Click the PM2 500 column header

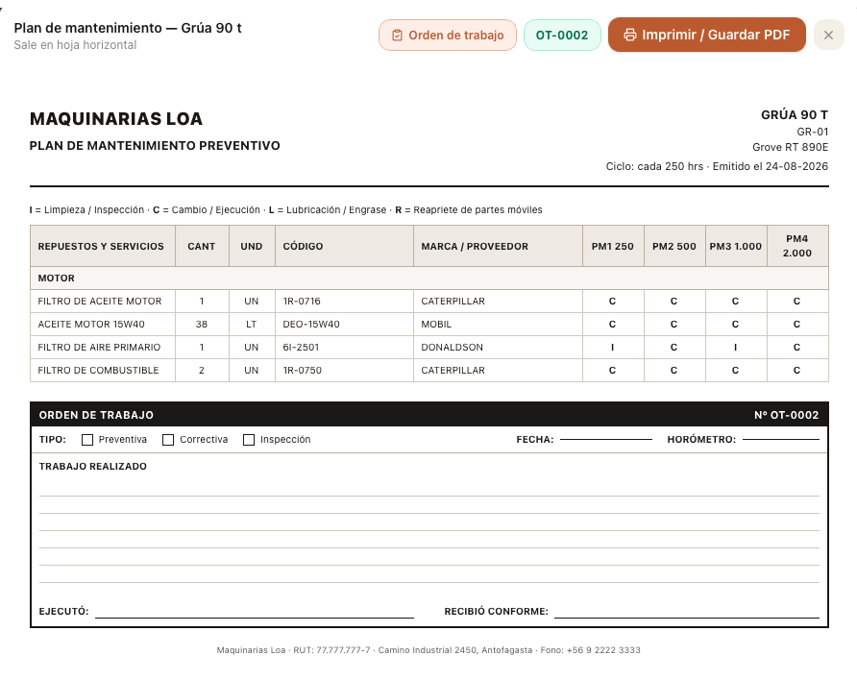coord(674,246)
